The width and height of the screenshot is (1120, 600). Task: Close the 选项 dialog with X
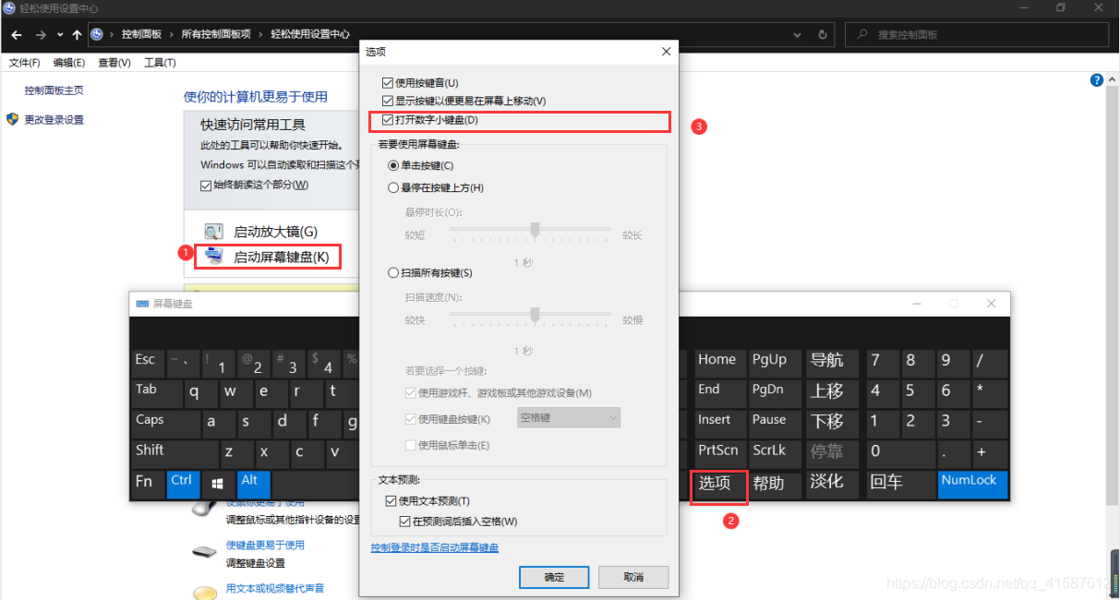(666, 52)
